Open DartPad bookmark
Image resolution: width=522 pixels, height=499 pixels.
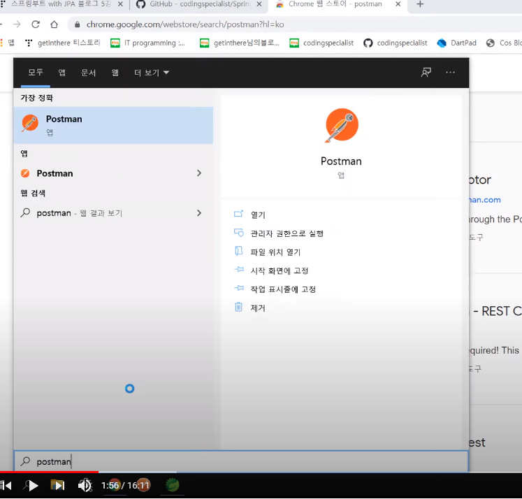(x=457, y=43)
